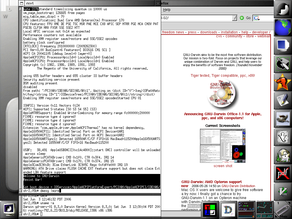
Task: Launch the ghost with grass dock icon
Action: (283, 155)
